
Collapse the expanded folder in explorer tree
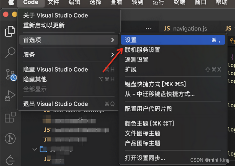tap(35, 149)
